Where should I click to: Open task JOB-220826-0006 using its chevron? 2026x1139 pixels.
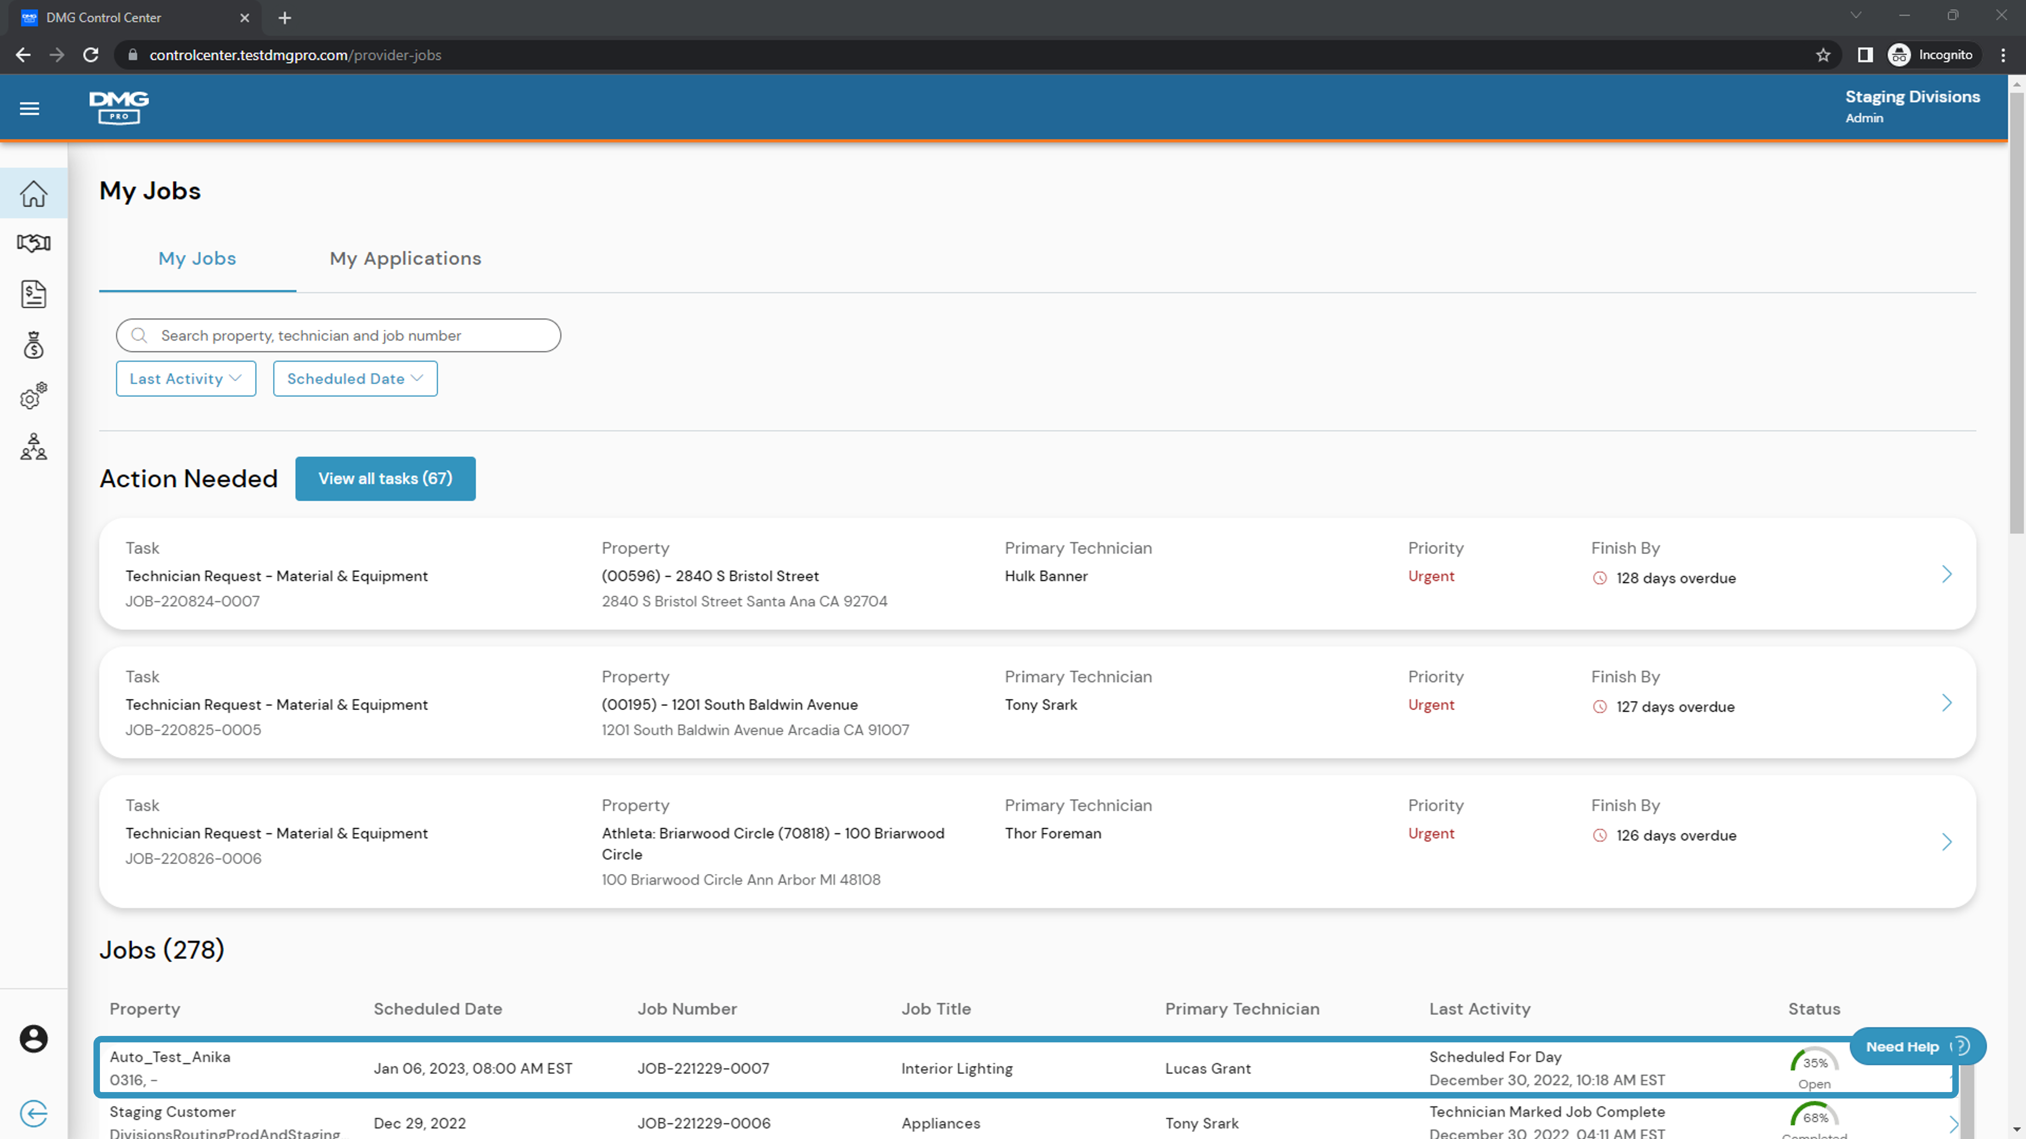(1946, 842)
